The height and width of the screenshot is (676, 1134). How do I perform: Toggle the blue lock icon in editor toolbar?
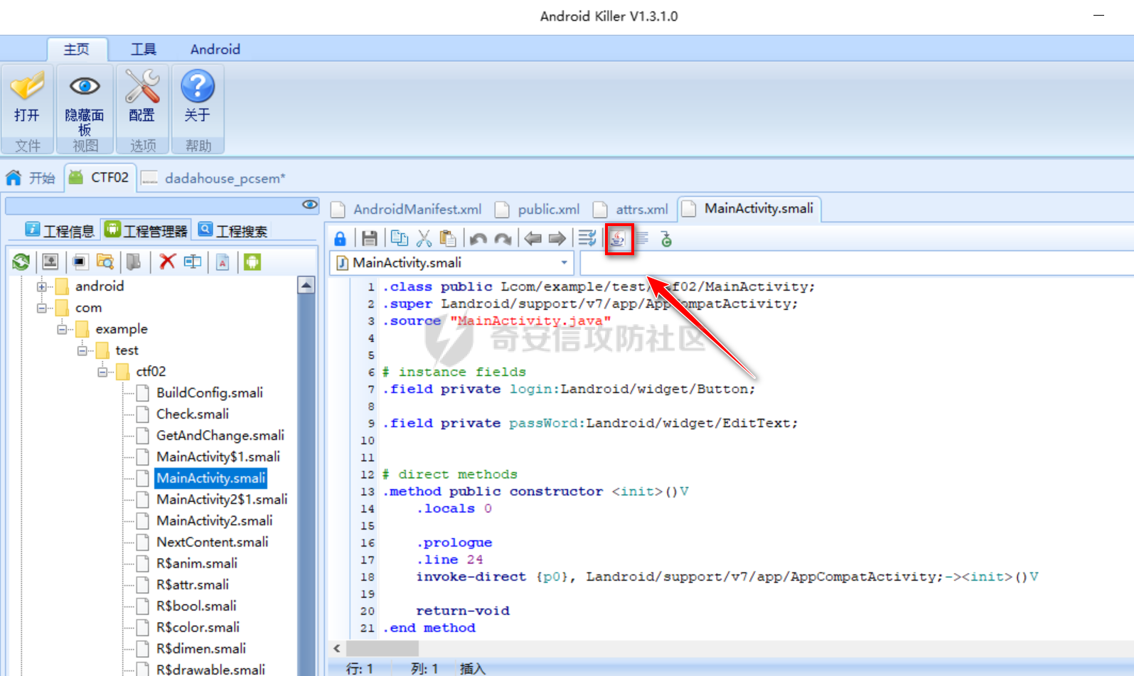coord(340,239)
